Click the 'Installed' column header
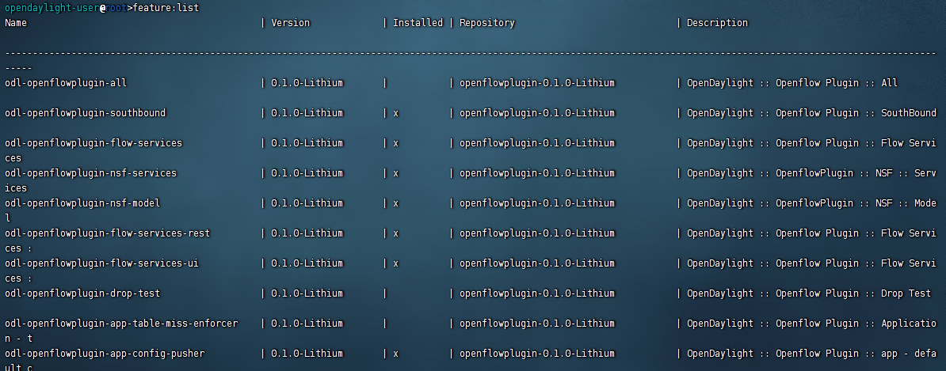The width and height of the screenshot is (946, 371). point(418,23)
